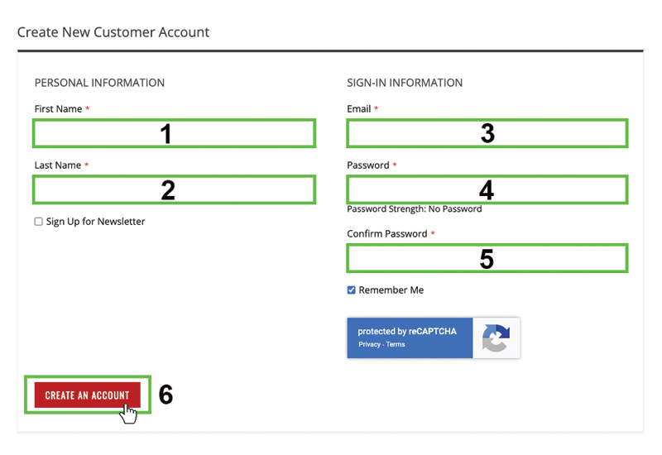The width and height of the screenshot is (662, 455).
Task: Click the "Remember Me" label text
Action: (x=391, y=290)
